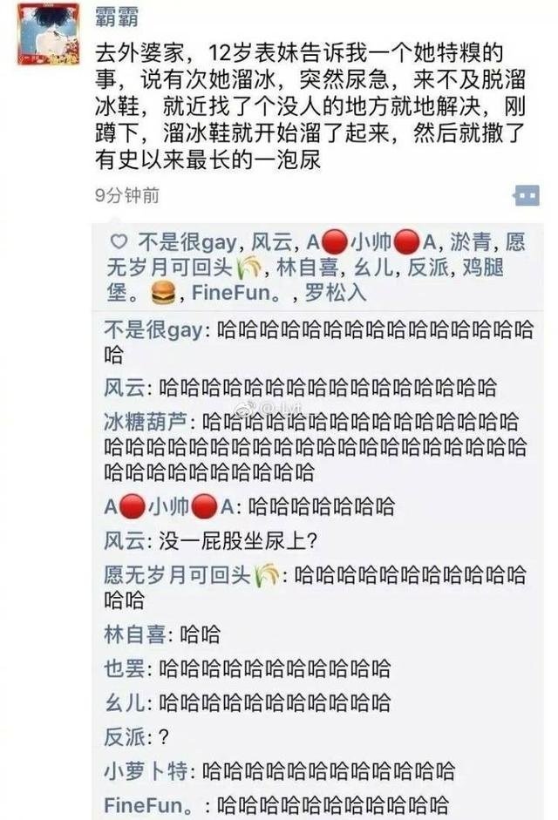Viewport: 558px width, 820px height.
Task: Open 霸霸 profile name link
Action: click(x=117, y=17)
